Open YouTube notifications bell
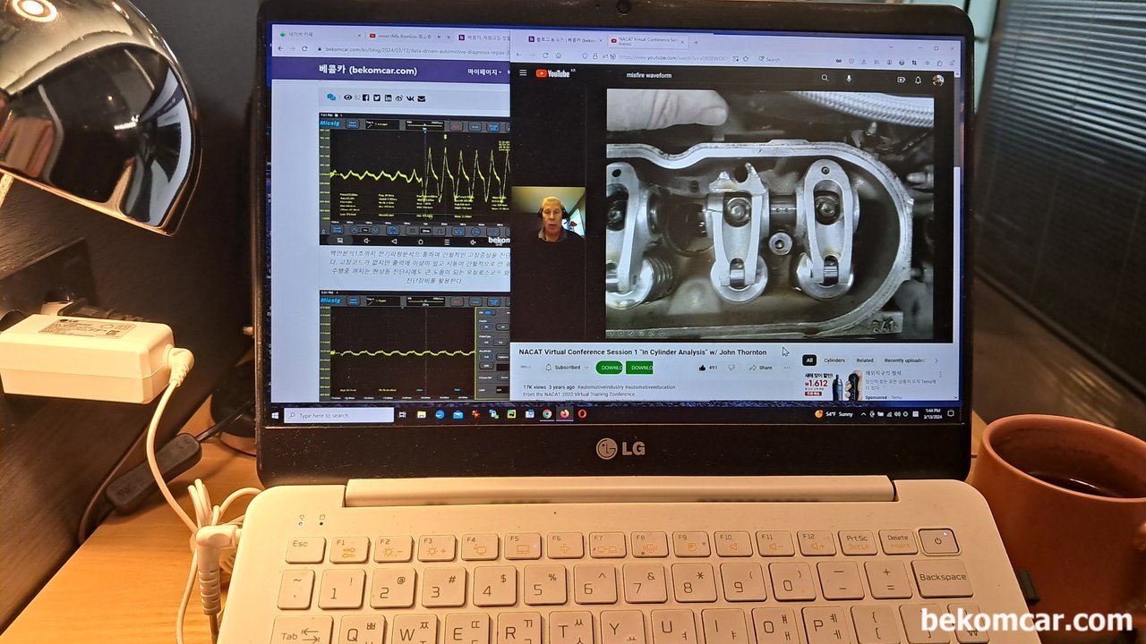Image resolution: width=1146 pixels, height=644 pixels. (x=918, y=80)
